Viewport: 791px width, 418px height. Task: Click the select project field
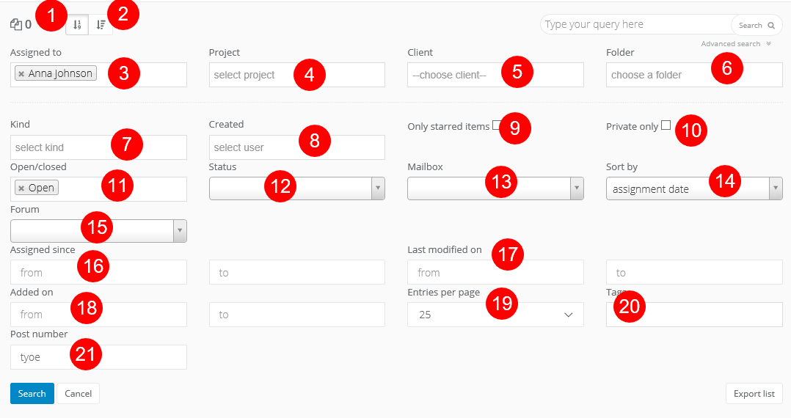249,75
